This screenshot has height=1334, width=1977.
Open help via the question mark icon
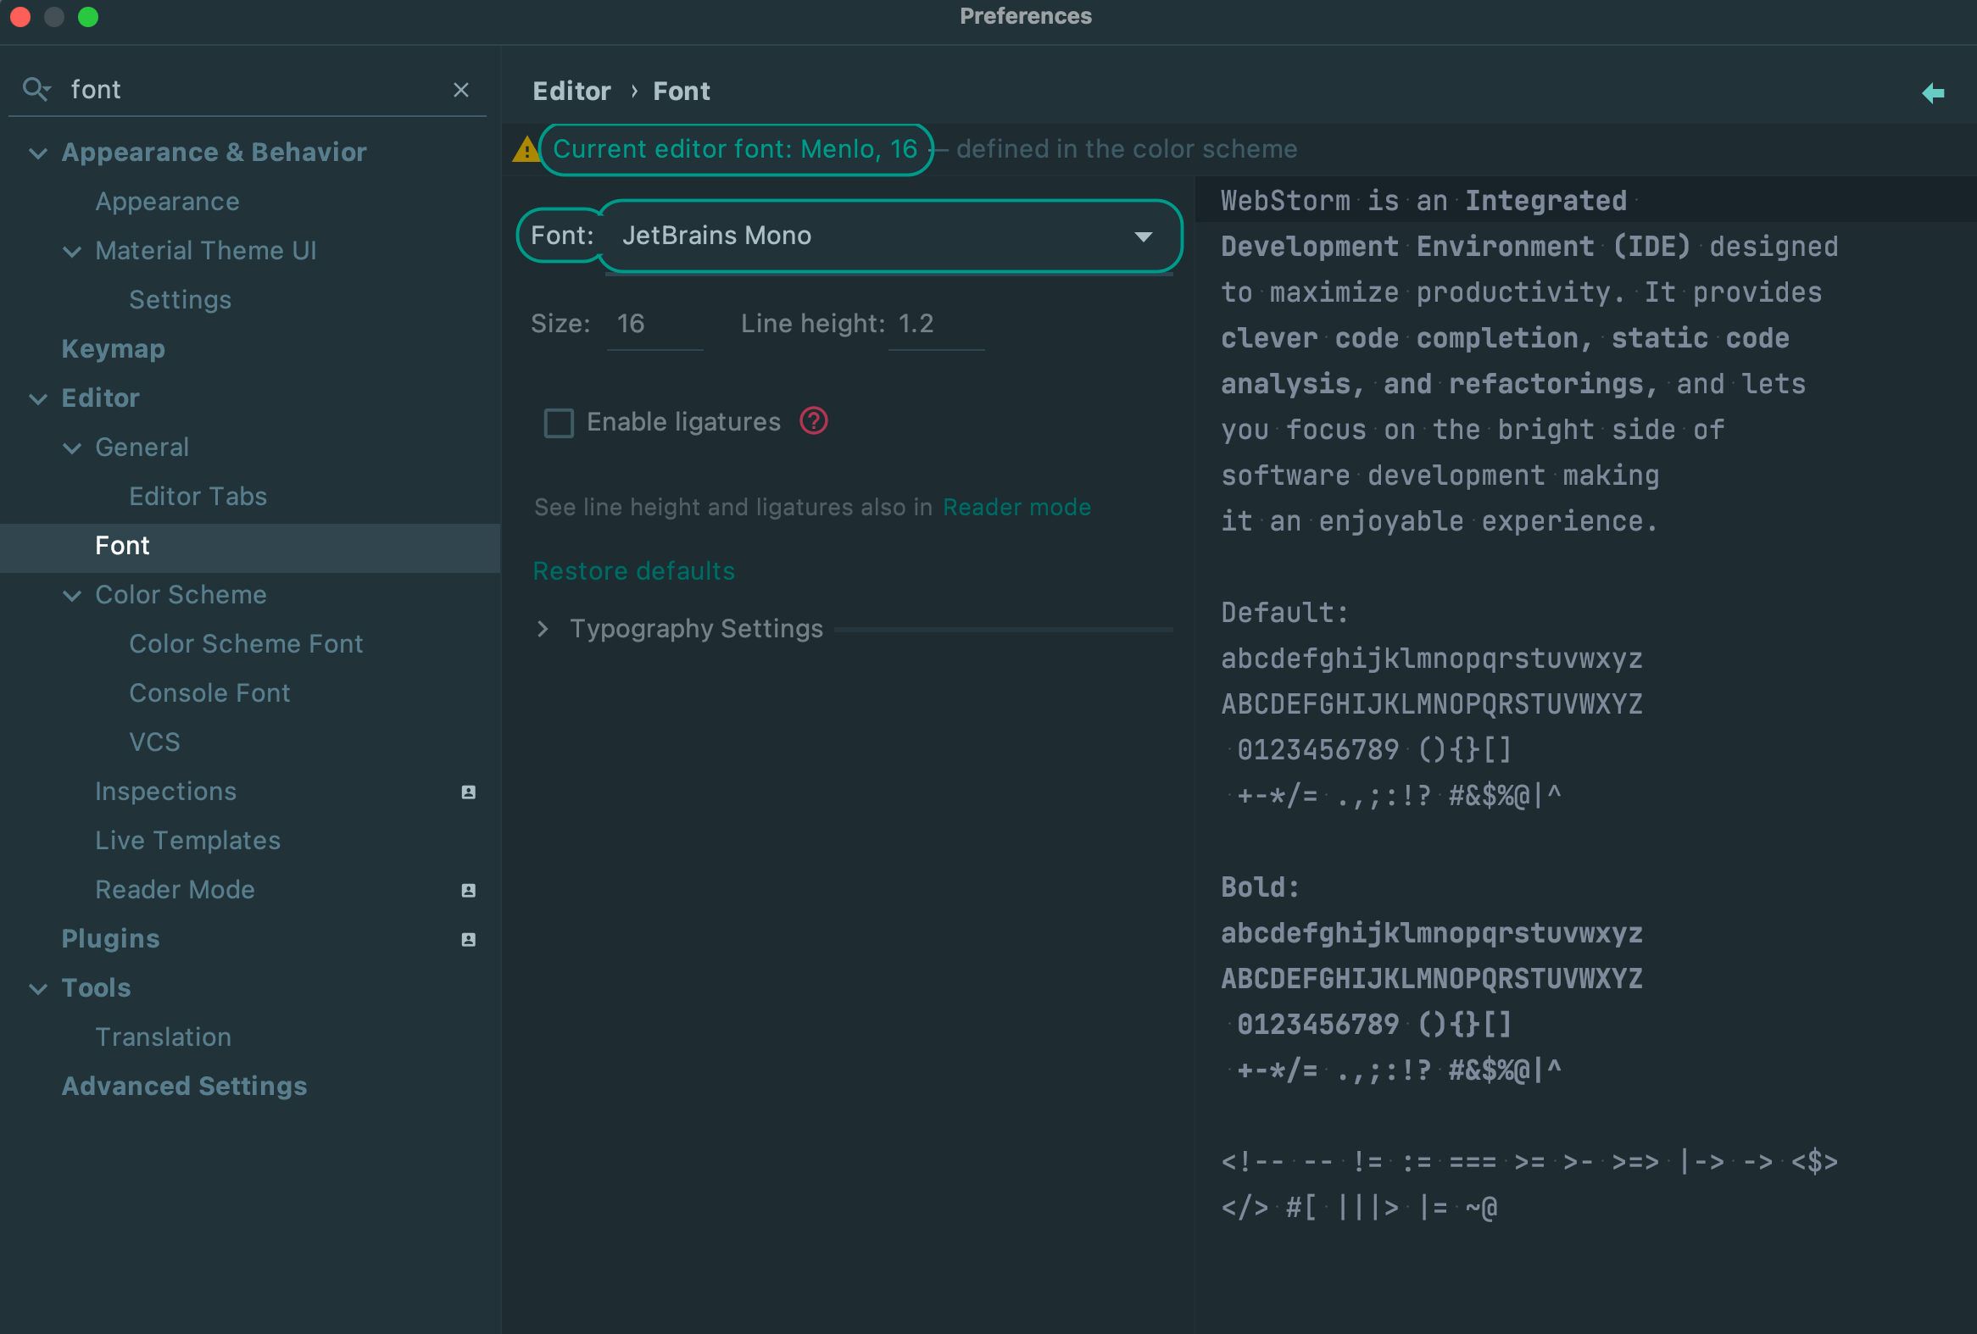pyautogui.click(x=812, y=421)
